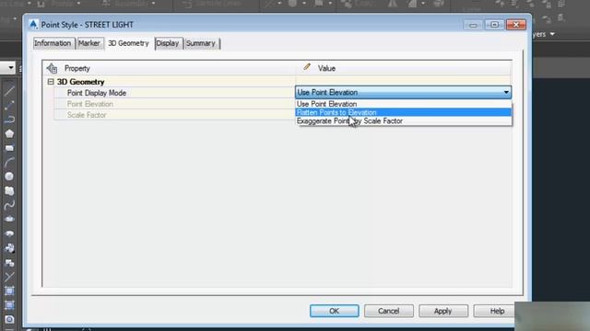Switch to the Marker tab

click(89, 43)
